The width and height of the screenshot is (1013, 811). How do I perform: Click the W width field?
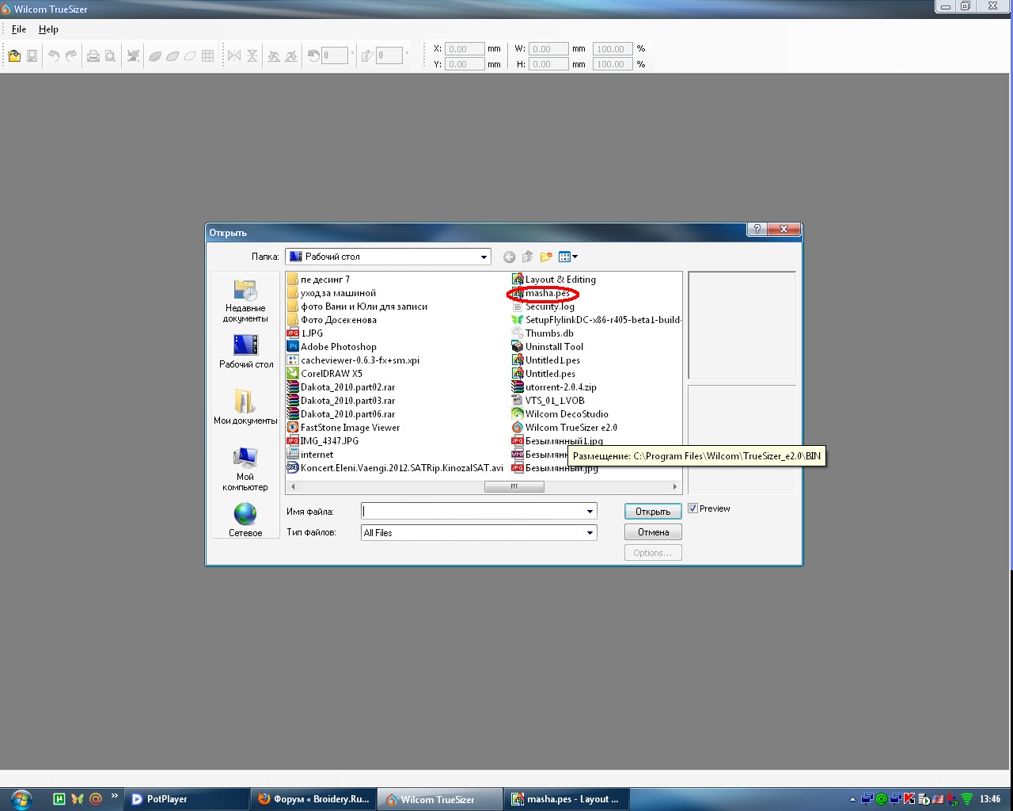[548, 49]
